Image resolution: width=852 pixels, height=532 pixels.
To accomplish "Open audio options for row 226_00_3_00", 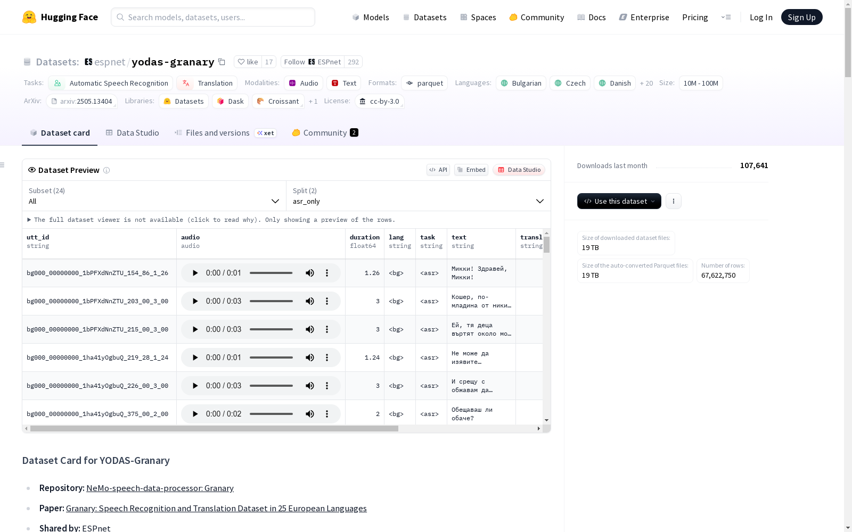I will 327,386.
